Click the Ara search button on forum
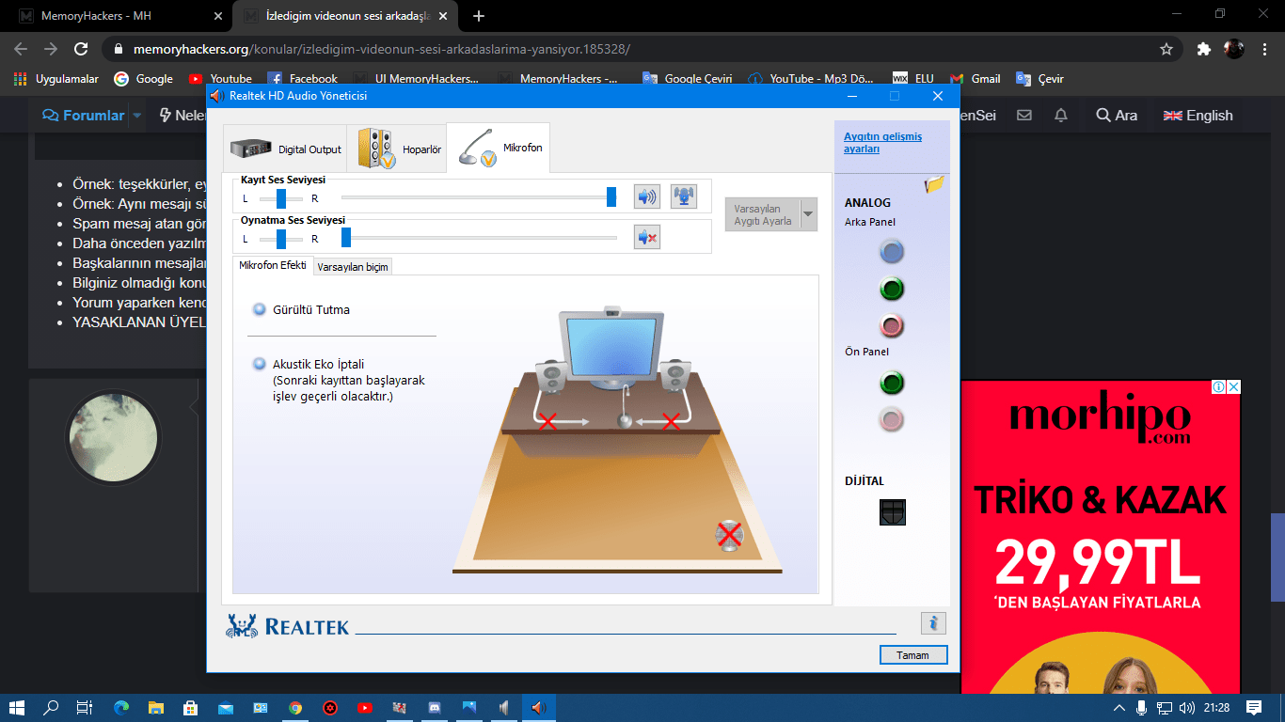The height and width of the screenshot is (722, 1285). click(1117, 116)
